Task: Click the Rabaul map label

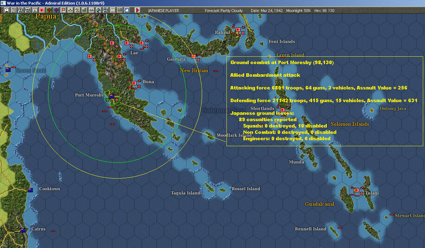Action: click(223, 32)
